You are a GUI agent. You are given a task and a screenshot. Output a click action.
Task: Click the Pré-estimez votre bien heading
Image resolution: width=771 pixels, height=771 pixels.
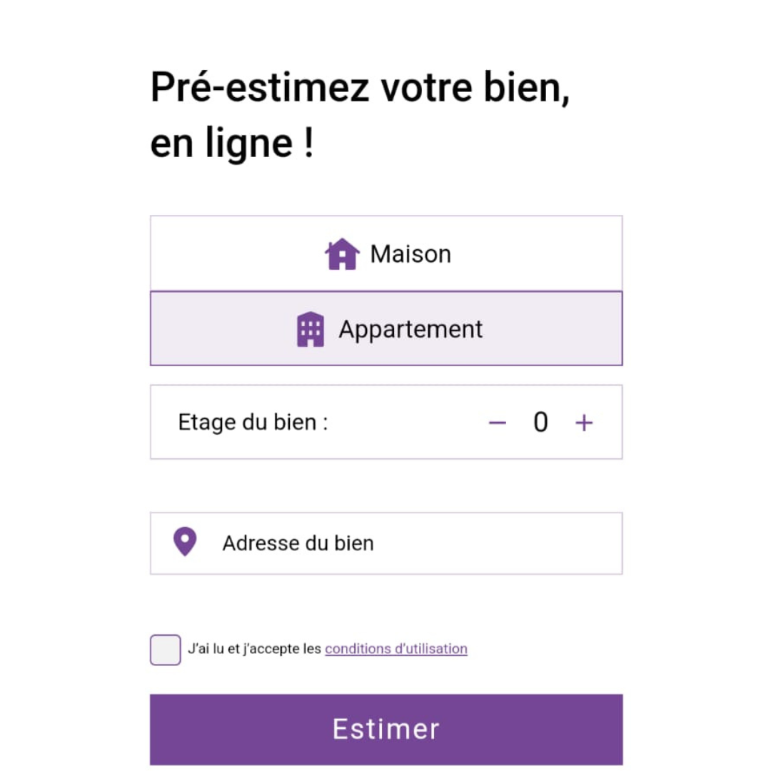[x=360, y=89]
